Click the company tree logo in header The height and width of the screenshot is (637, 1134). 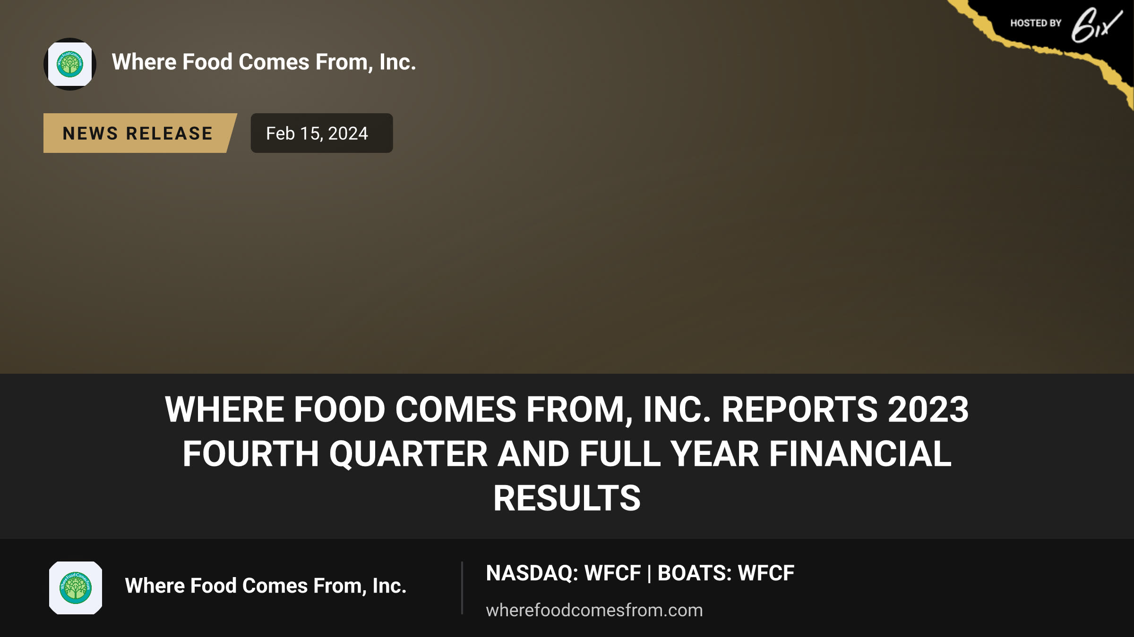click(x=70, y=64)
